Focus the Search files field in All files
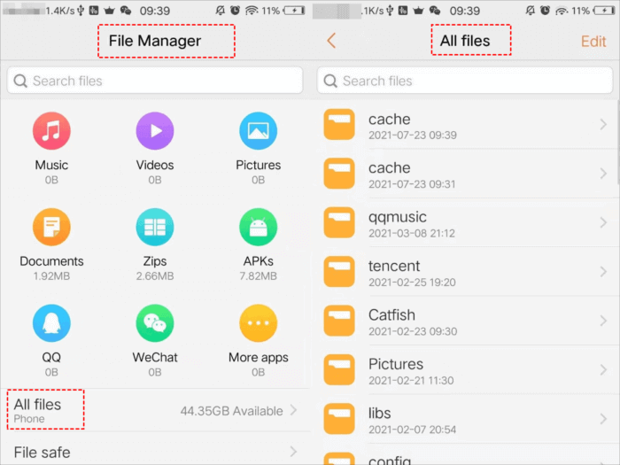The image size is (620, 465). click(x=465, y=81)
